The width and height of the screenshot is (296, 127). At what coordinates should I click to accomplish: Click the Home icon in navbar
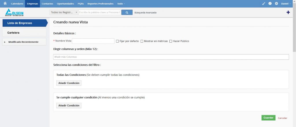point(5,3)
